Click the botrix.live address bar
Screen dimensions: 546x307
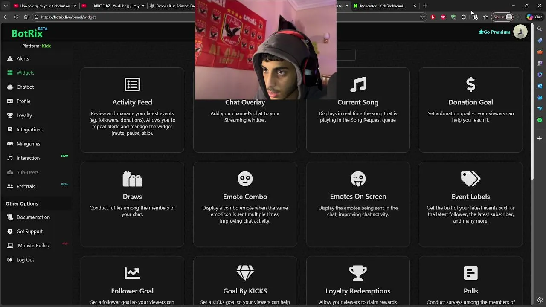[x=115, y=17]
